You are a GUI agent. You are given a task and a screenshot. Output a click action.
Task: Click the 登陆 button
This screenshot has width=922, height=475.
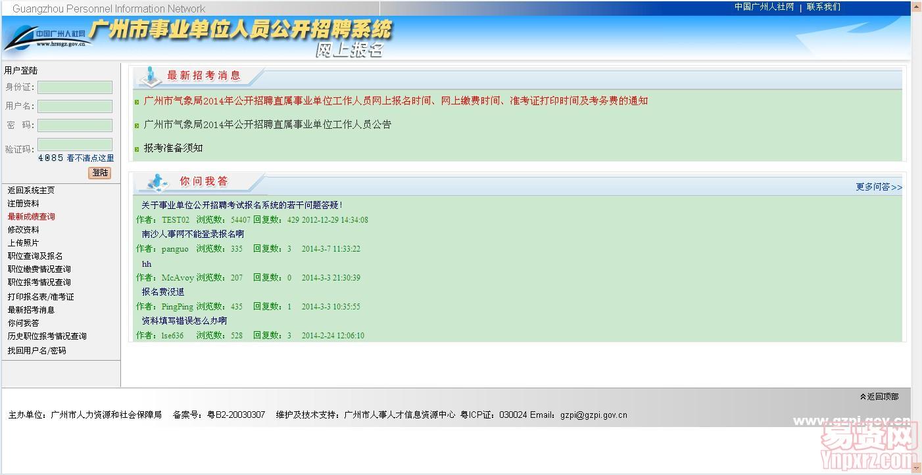point(100,173)
